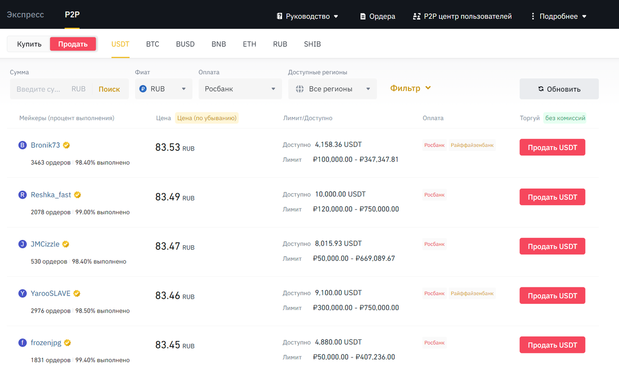Click frozenjpg's avatar circle icon
The image size is (619, 375).
point(23,343)
